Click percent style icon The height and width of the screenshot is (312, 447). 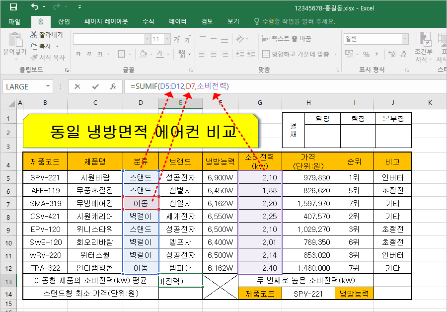367,54
